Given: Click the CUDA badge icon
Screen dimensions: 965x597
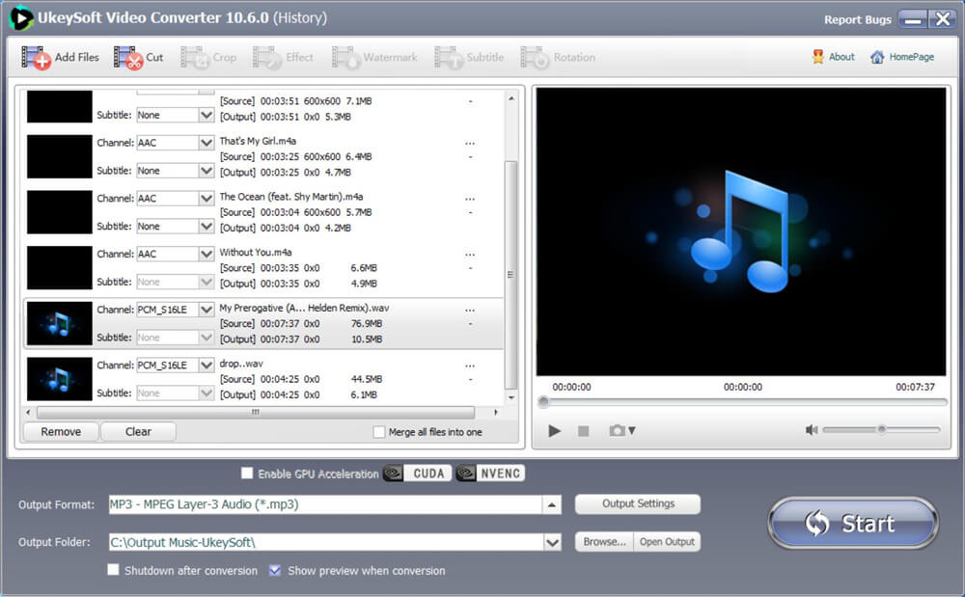Looking at the screenshot, I should pos(417,474).
